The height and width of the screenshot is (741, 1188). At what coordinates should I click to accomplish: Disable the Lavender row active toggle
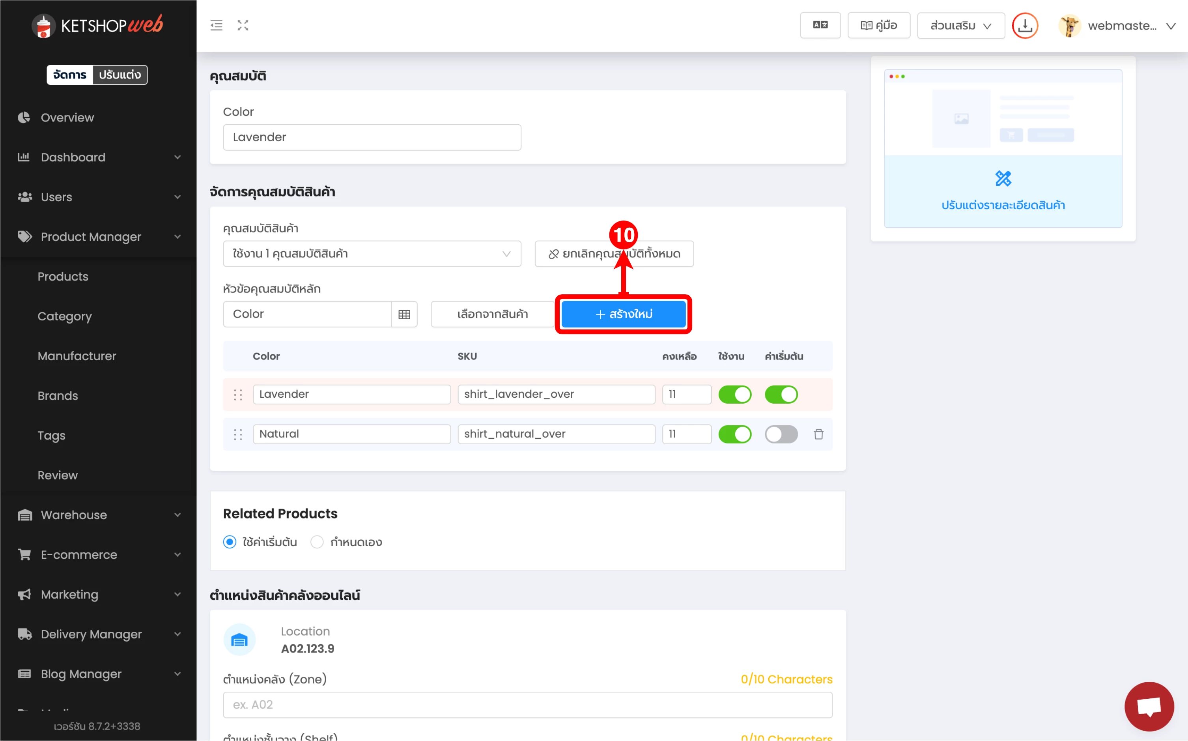pos(734,395)
